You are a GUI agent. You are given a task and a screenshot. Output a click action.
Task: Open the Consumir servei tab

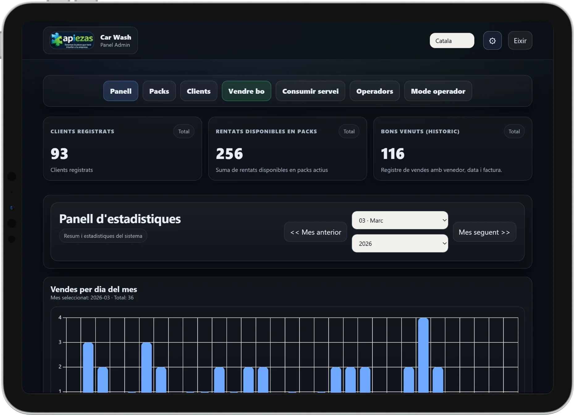tap(310, 91)
